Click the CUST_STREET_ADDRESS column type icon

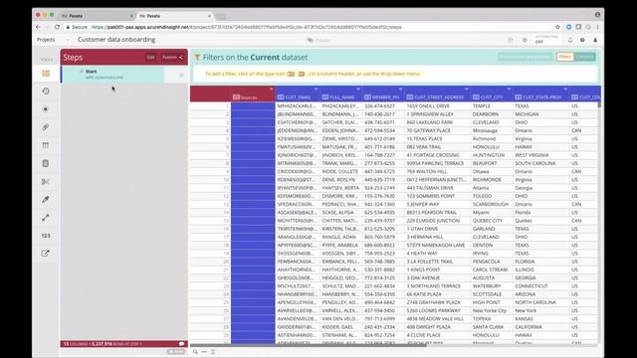pos(410,97)
